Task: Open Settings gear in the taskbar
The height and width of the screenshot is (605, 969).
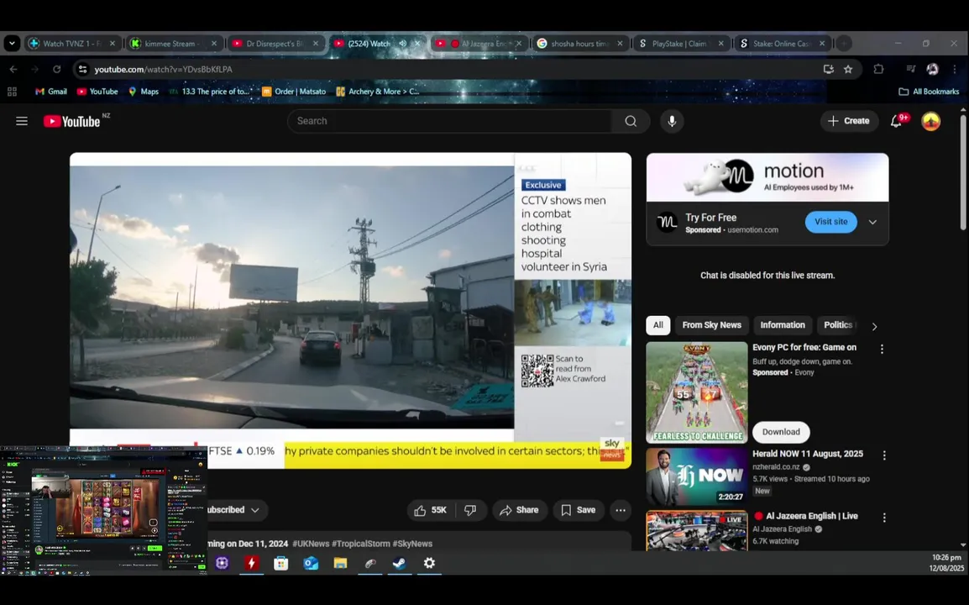Action: point(429,563)
